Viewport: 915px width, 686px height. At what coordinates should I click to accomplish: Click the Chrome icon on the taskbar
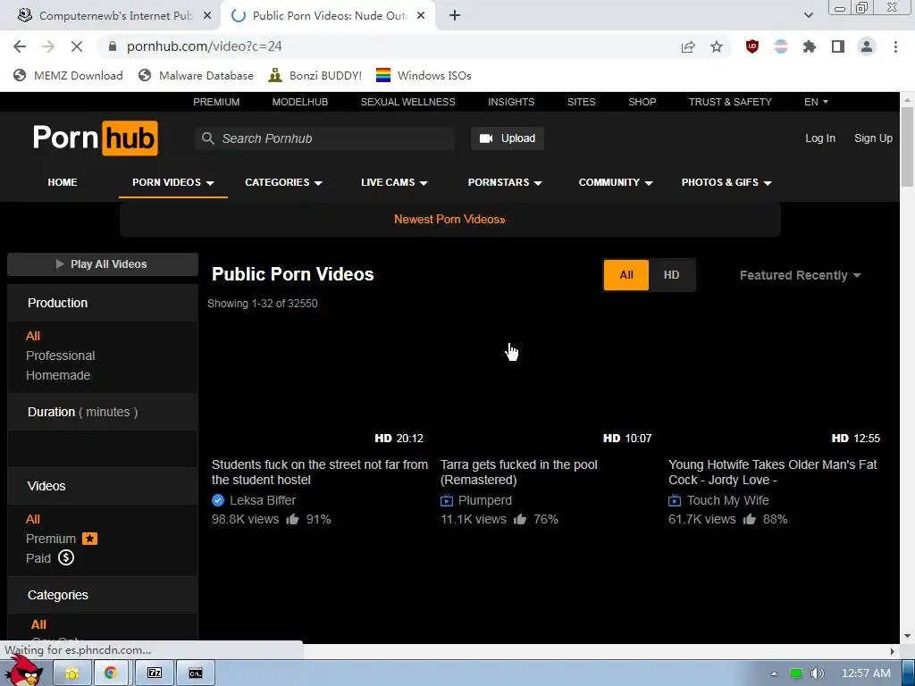tap(110, 673)
